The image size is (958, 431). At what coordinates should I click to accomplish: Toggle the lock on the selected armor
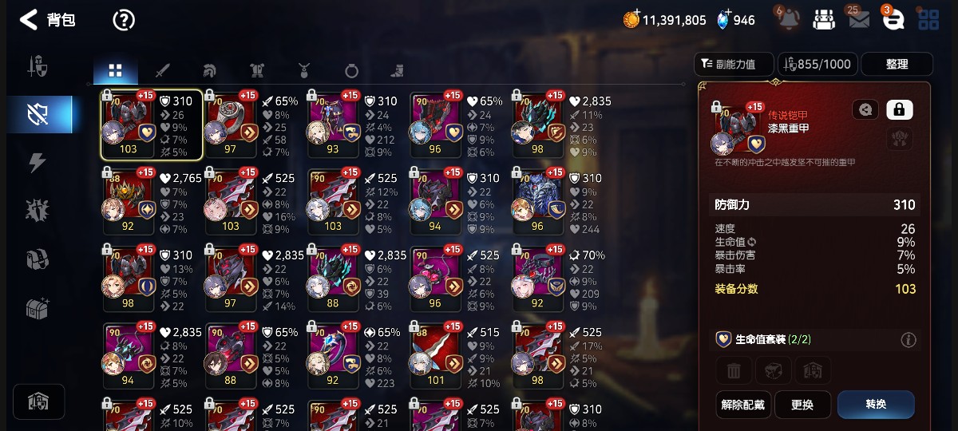click(900, 109)
